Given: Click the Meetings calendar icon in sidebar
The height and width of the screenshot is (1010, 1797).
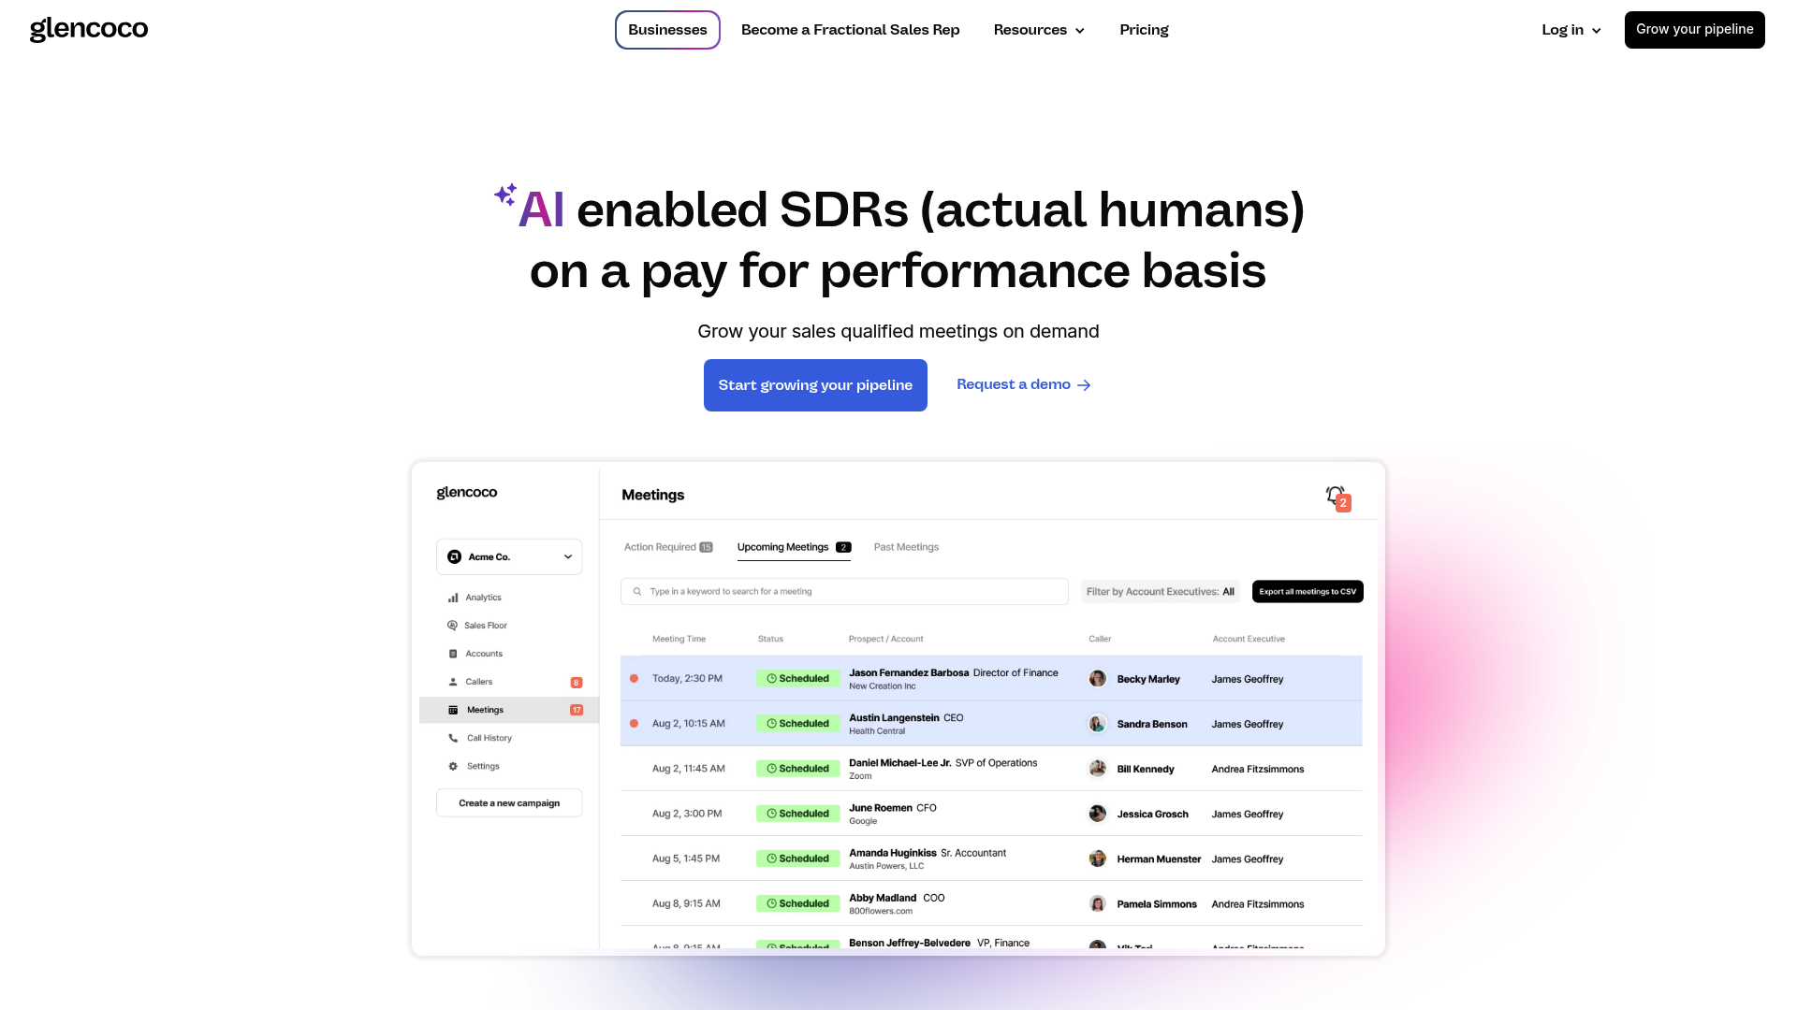Looking at the screenshot, I should [x=453, y=710].
